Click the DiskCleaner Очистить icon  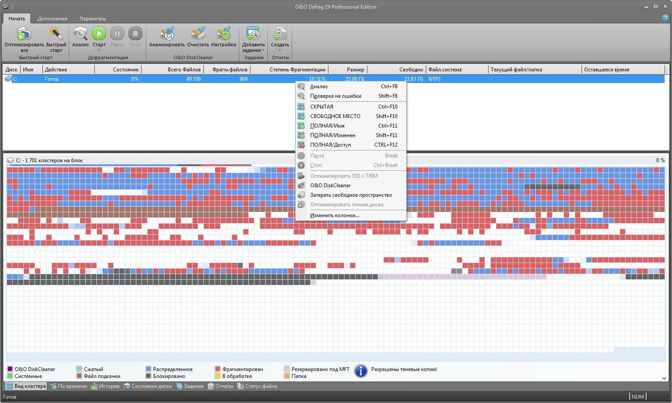pos(198,34)
